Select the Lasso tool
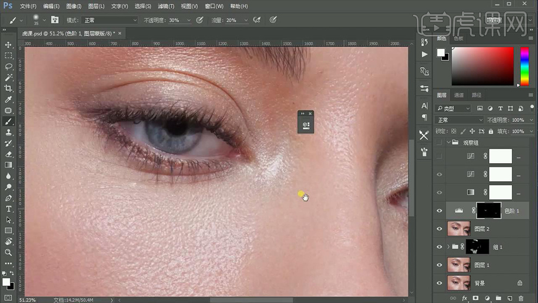Screen dimensions: 538x303 [8, 66]
